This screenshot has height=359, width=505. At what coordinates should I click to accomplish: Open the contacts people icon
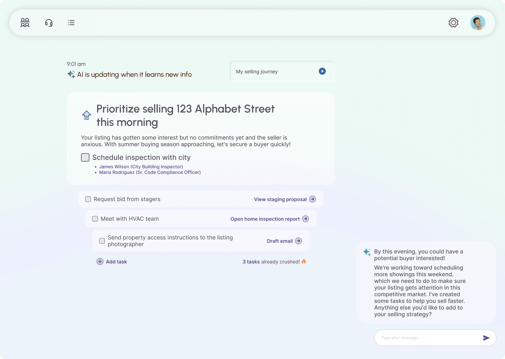[x=25, y=23]
